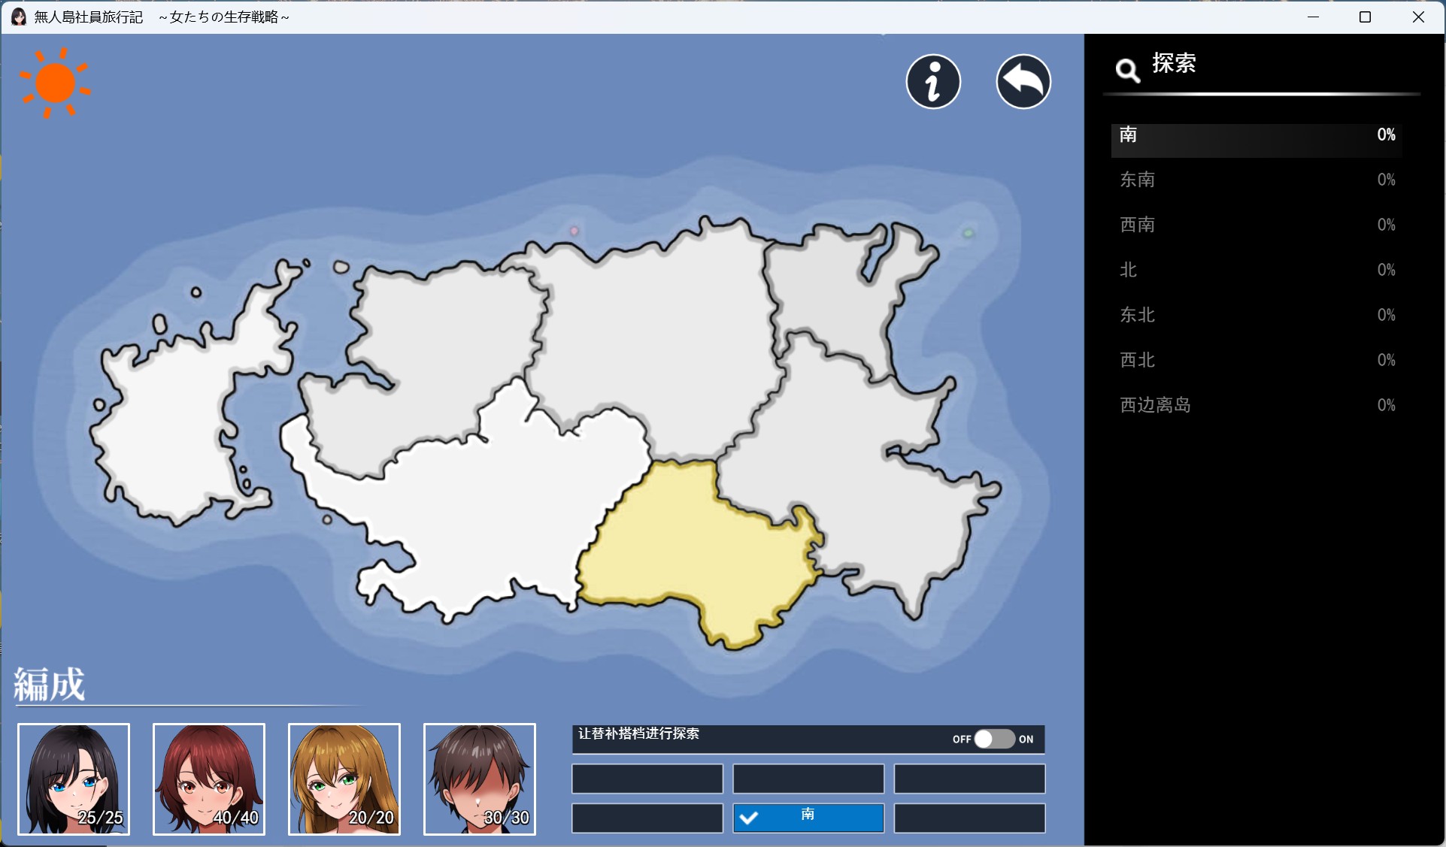The width and height of the screenshot is (1446, 847).
Task: Select the 西边离岛 exploration entry
Action: (x=1256, y=405)
